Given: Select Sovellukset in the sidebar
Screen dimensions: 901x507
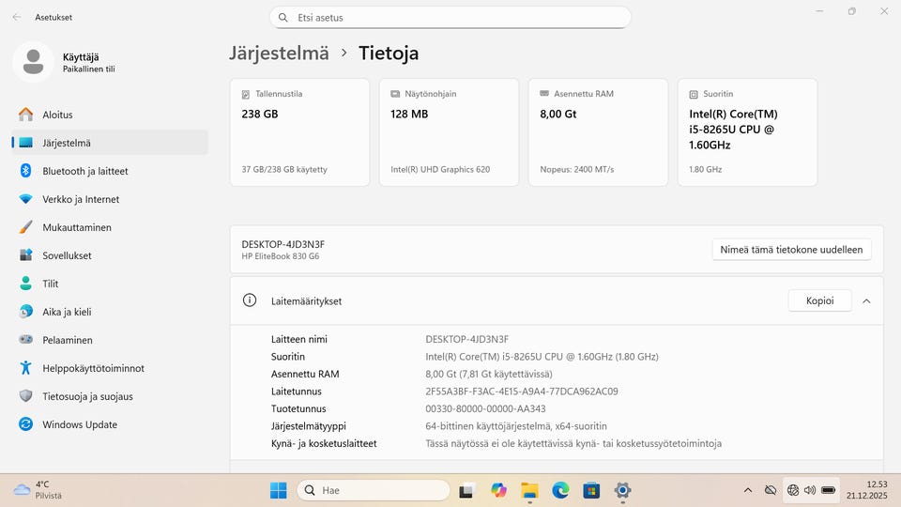Looking at the screenshot, I should pyautogui.click(x=109, y=255).
